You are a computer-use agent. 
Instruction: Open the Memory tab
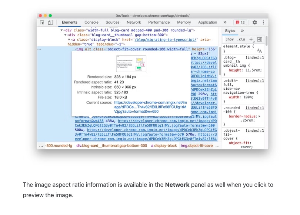pyautogui.click(x=184, y=22)
